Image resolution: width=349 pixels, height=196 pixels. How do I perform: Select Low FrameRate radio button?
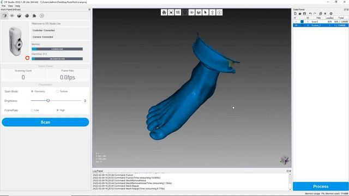click(32, 110)
